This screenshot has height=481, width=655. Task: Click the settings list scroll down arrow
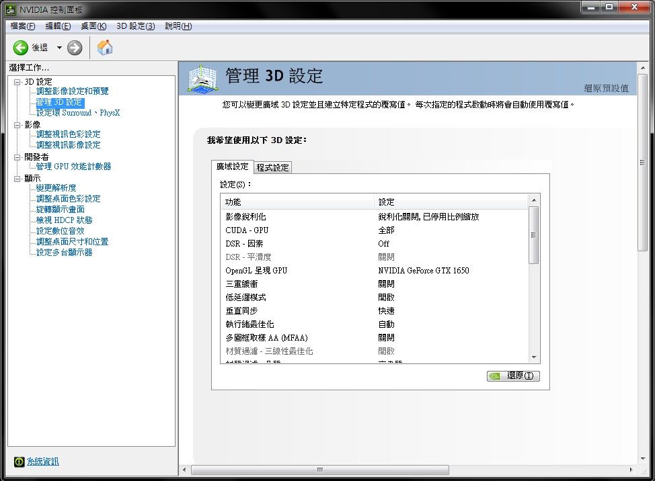click(x=534, y=357)
